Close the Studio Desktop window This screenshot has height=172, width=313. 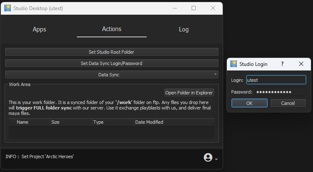click(213, 8)
